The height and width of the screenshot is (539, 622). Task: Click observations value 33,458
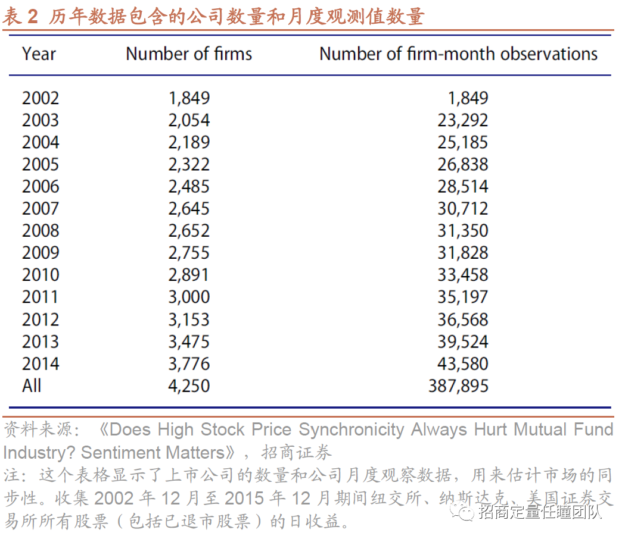(x=462, y=275)
